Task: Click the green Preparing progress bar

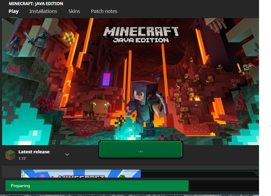Action: click(97, 186)
